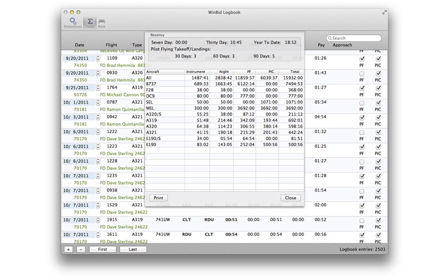Jump to First logbook entry
The width and height of the screenshot is (446, 279).
pyautogui.click(x=103, y=249)
